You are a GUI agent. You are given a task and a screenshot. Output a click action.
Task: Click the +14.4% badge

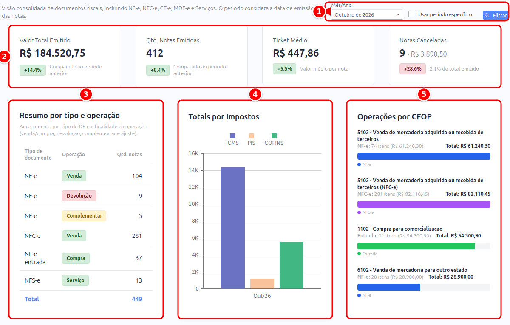pos(32,70)
